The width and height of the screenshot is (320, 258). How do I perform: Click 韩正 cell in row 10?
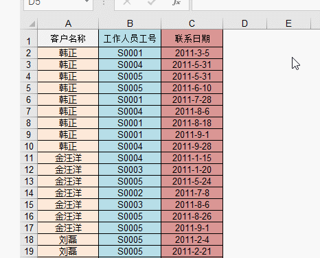[x=68, y=146]
